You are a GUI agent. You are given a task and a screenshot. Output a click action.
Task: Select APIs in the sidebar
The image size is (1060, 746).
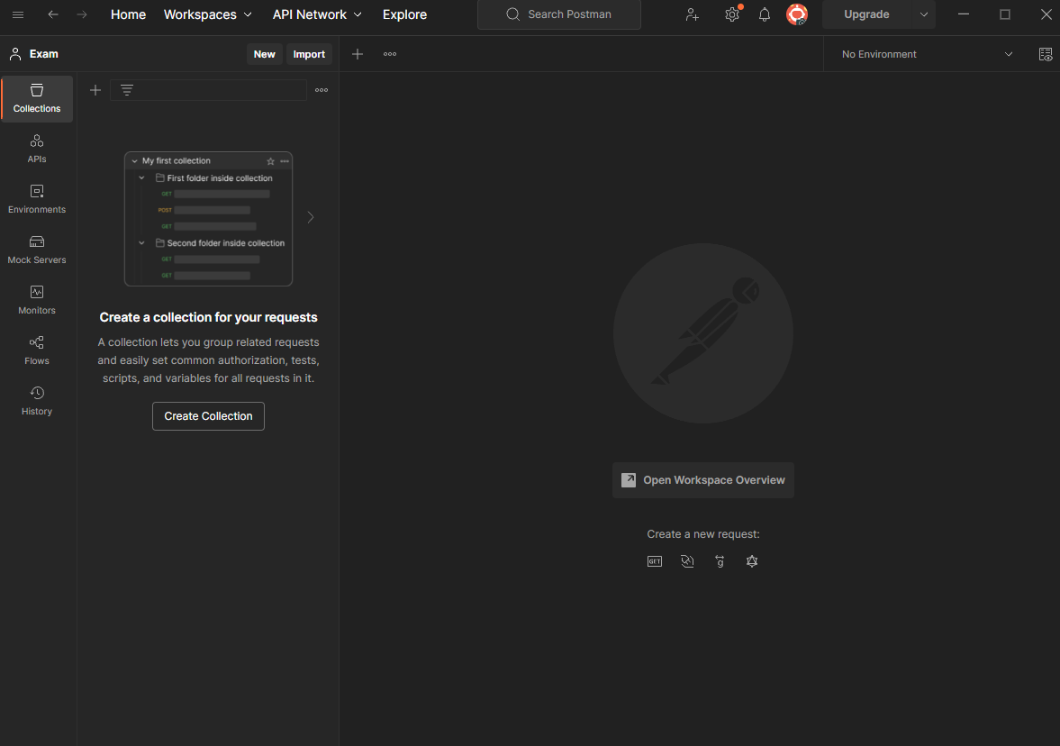(37, 149)
